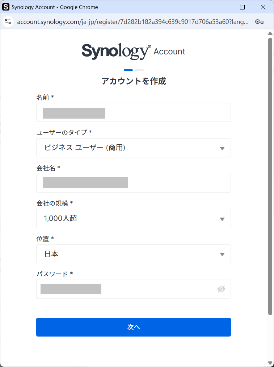Image resolution: width=274 pixels, height=367 pixels.
Task: Maximize the Chrome window
Action: (242, 7)
